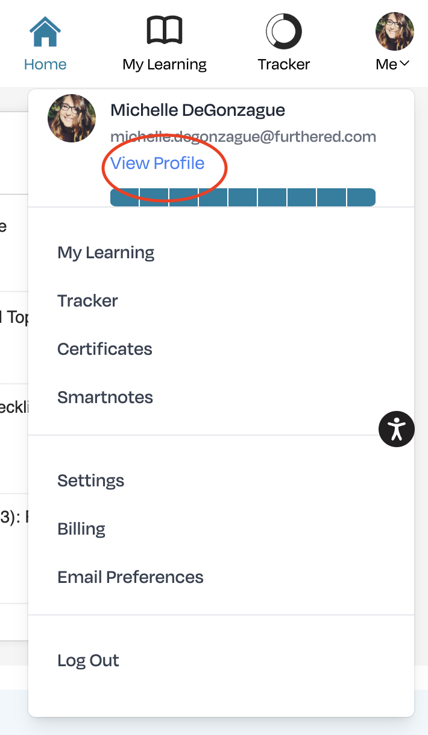
Task: Collapse the Me dropdown chevron
Action: (x=404, y=63)
